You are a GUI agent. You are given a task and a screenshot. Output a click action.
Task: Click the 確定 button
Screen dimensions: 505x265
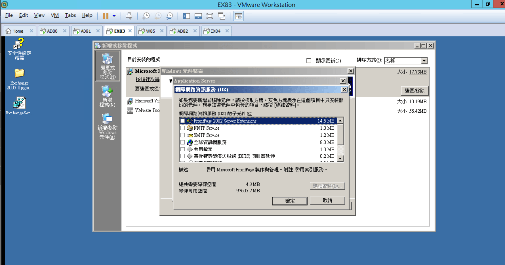pos(290,201)
